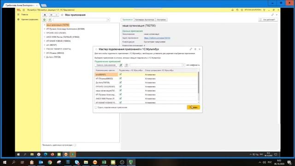Image resolution: width=295 pixels, height=166 pixels.
Task: Enable Скрыть подключенные приложения checkbox
Action: click(96, 107)
